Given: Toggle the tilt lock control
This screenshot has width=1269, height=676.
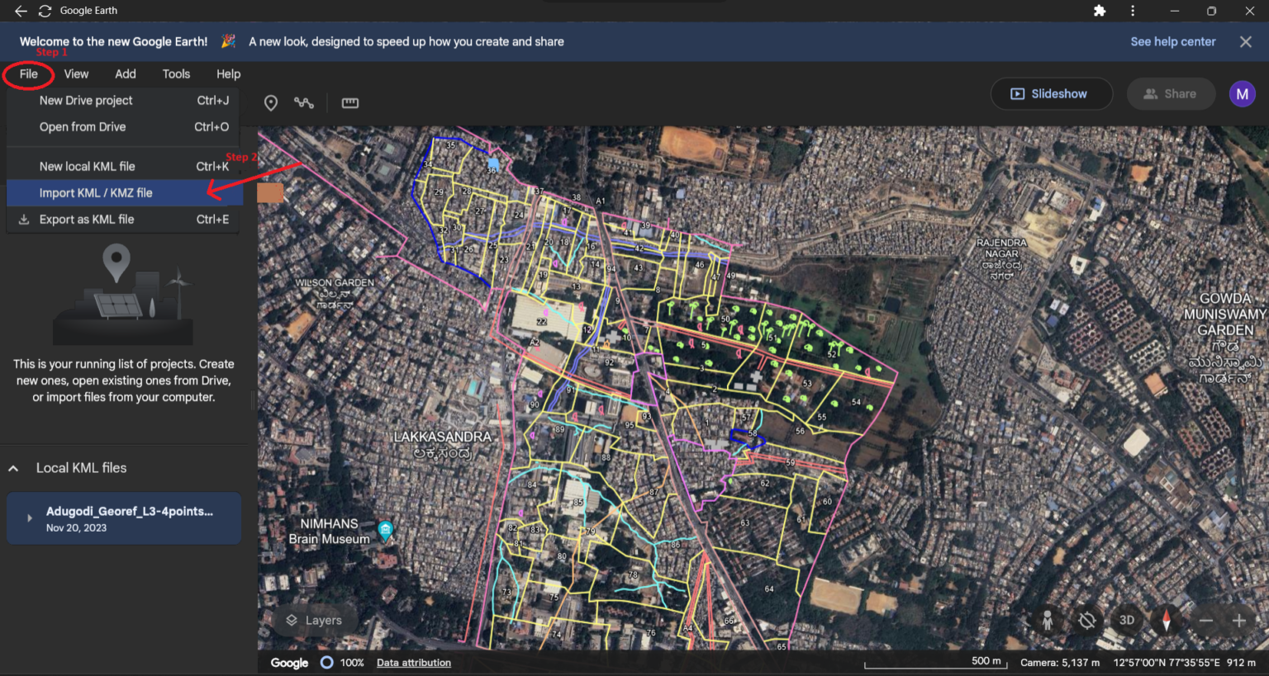Looking at the screenshot, I should click(1087, 620).
